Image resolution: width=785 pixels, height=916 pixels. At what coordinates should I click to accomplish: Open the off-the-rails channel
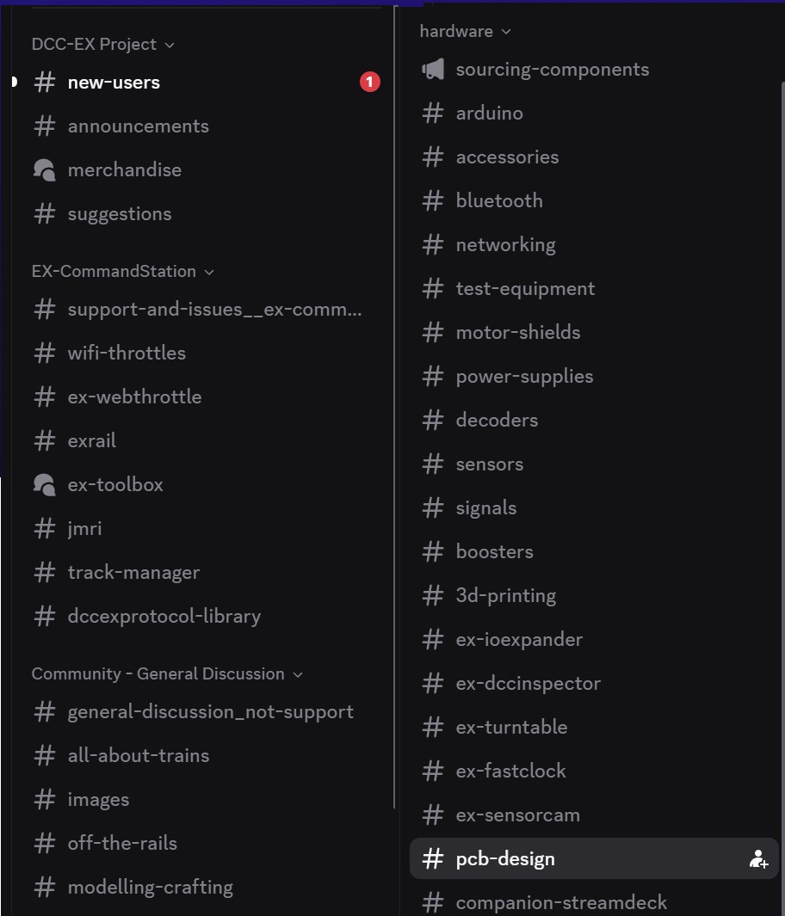coord(122,843)
